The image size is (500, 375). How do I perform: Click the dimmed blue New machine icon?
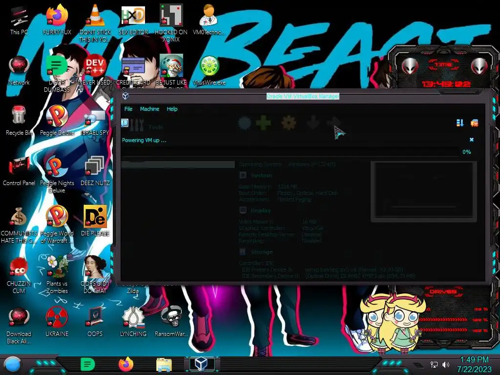coord(245,123)
